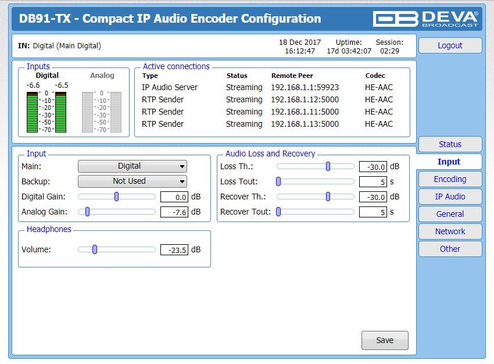Click the Status column header
Screen dimensions: 494x364
pyautogui.click(x=237, y=76)
